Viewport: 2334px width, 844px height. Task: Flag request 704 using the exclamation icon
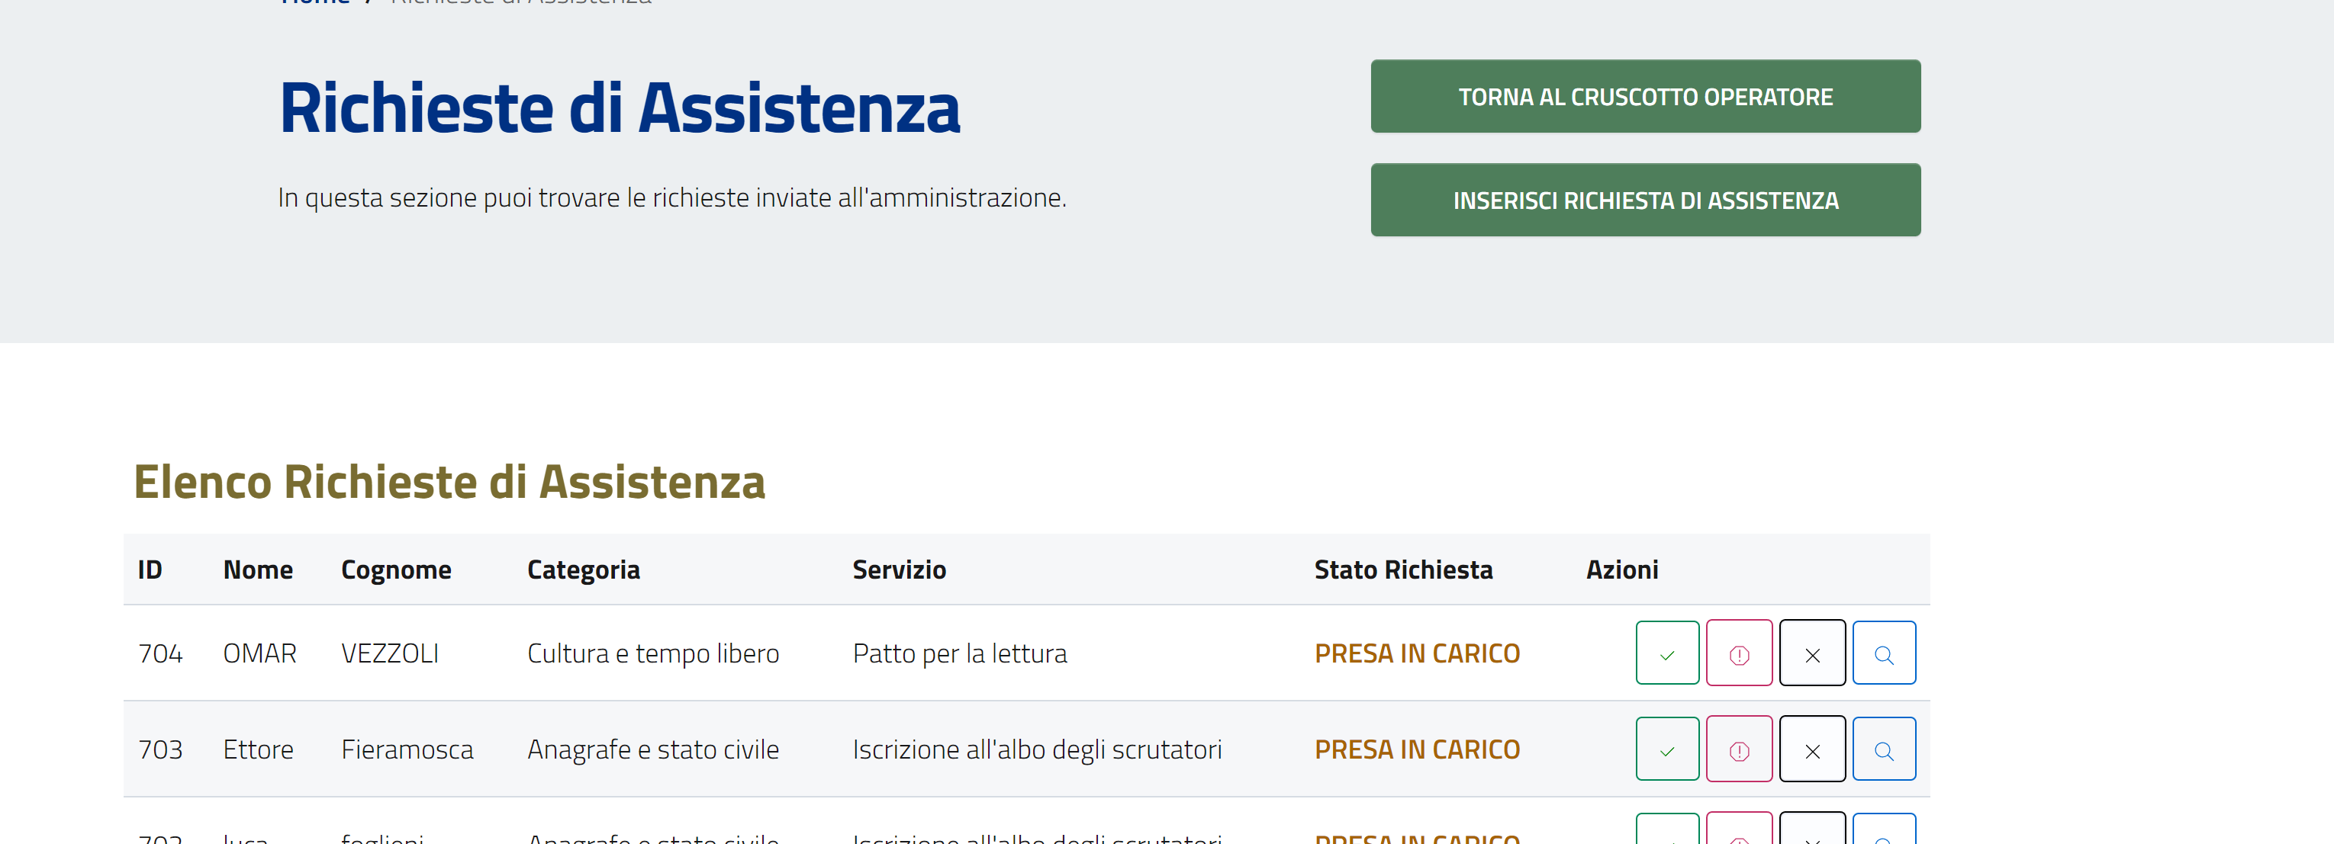(1739, 652)
